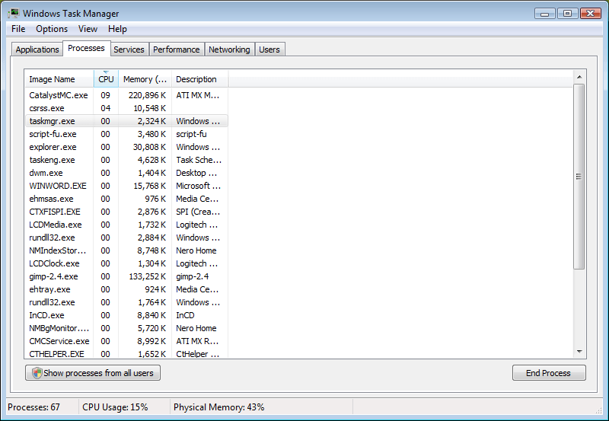Screen dimensions: 609x421
Task: Open the Performance tab
Action: point(177,49)
